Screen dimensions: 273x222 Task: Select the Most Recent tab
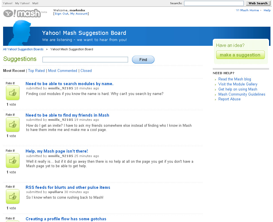coord(14,71)
